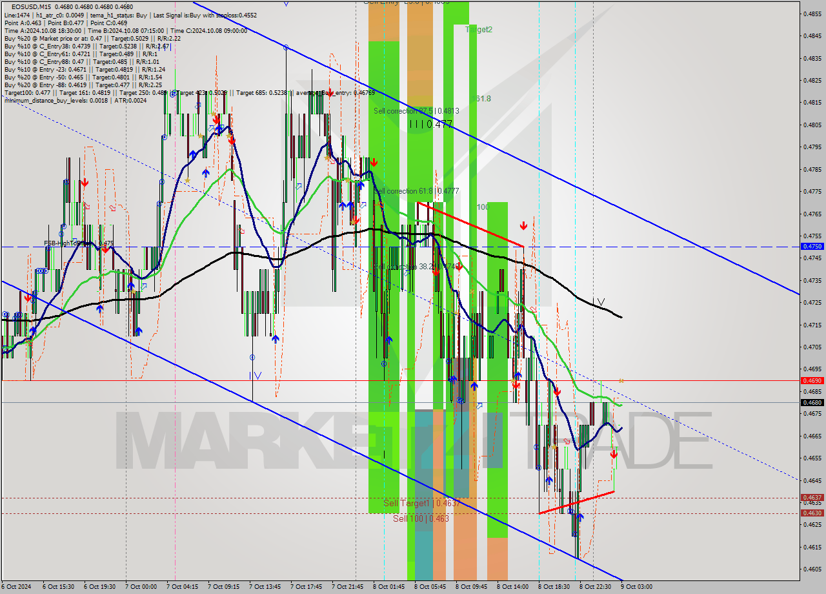Select the red 0.4630 price tag
The width and height of the screenshot is (826, 594).
click(x=811, y=513)
